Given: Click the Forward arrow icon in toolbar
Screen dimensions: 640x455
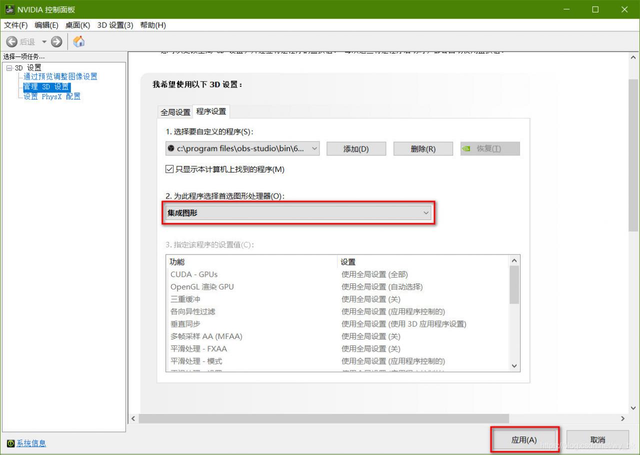Looking at the screenshot, I should point(56,42).
